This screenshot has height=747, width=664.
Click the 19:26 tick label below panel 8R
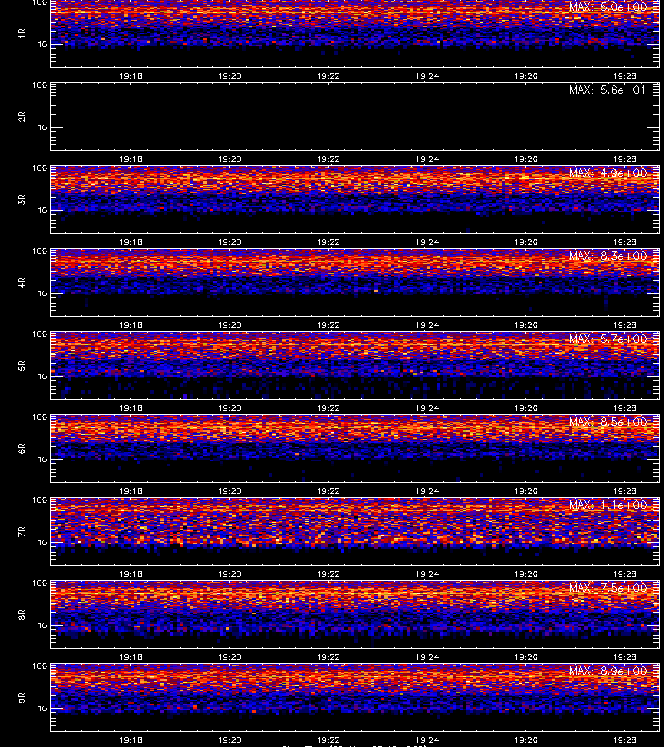coord(526,657)
